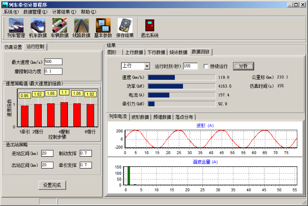Switch to the 仿真设置 tab
Screen dimensions: 308x206
(13, 47)
